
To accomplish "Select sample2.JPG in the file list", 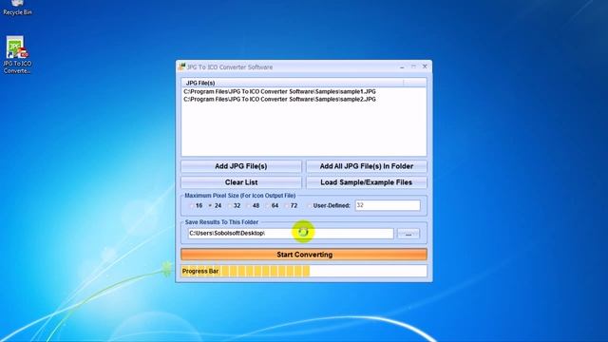I will [x=279, y=99].
